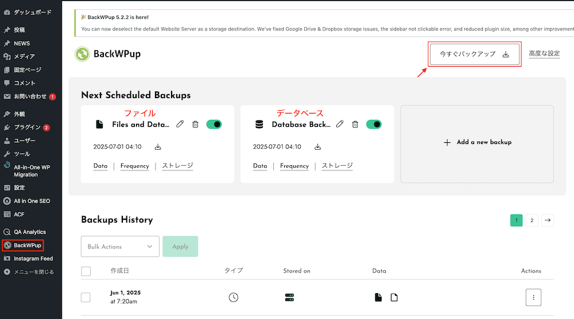Edit the Files and Data backup pencil icon
574x319 pixels.
pos(180,124)
